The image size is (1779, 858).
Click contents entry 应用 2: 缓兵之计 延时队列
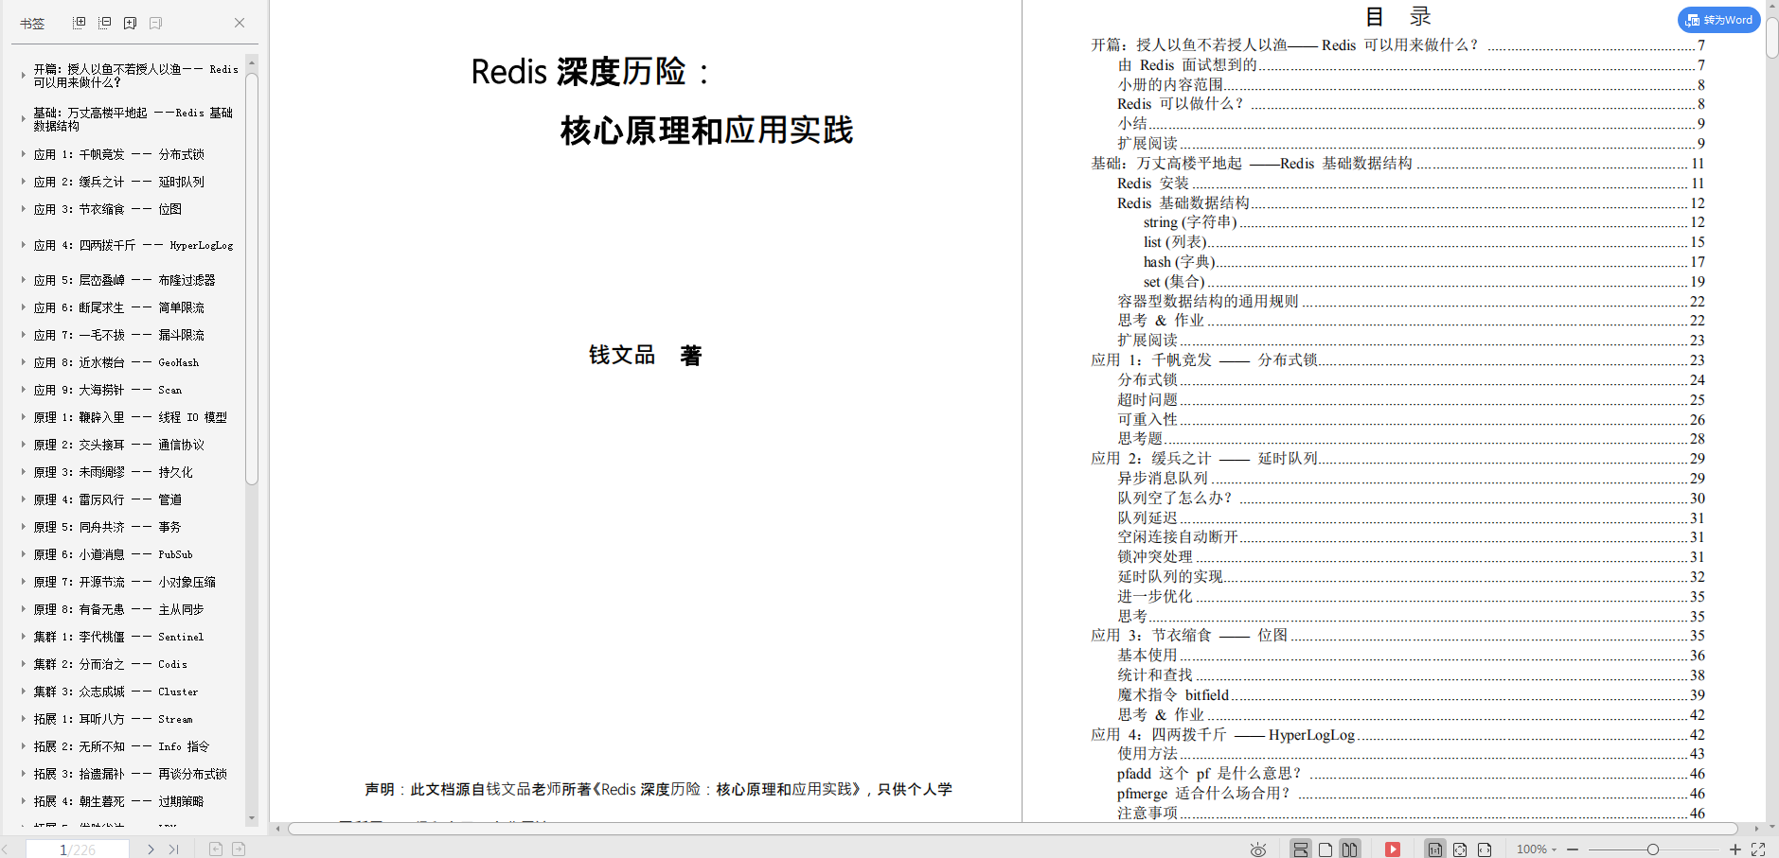click(x=1397, y=459)
